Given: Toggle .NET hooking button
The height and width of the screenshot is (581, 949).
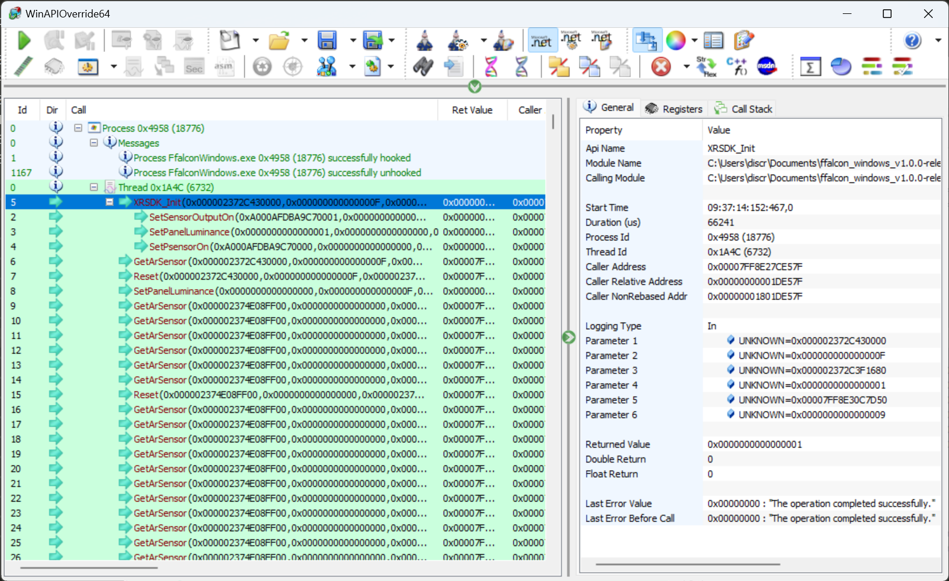Looking at the screenshot, I should (542, 41).
